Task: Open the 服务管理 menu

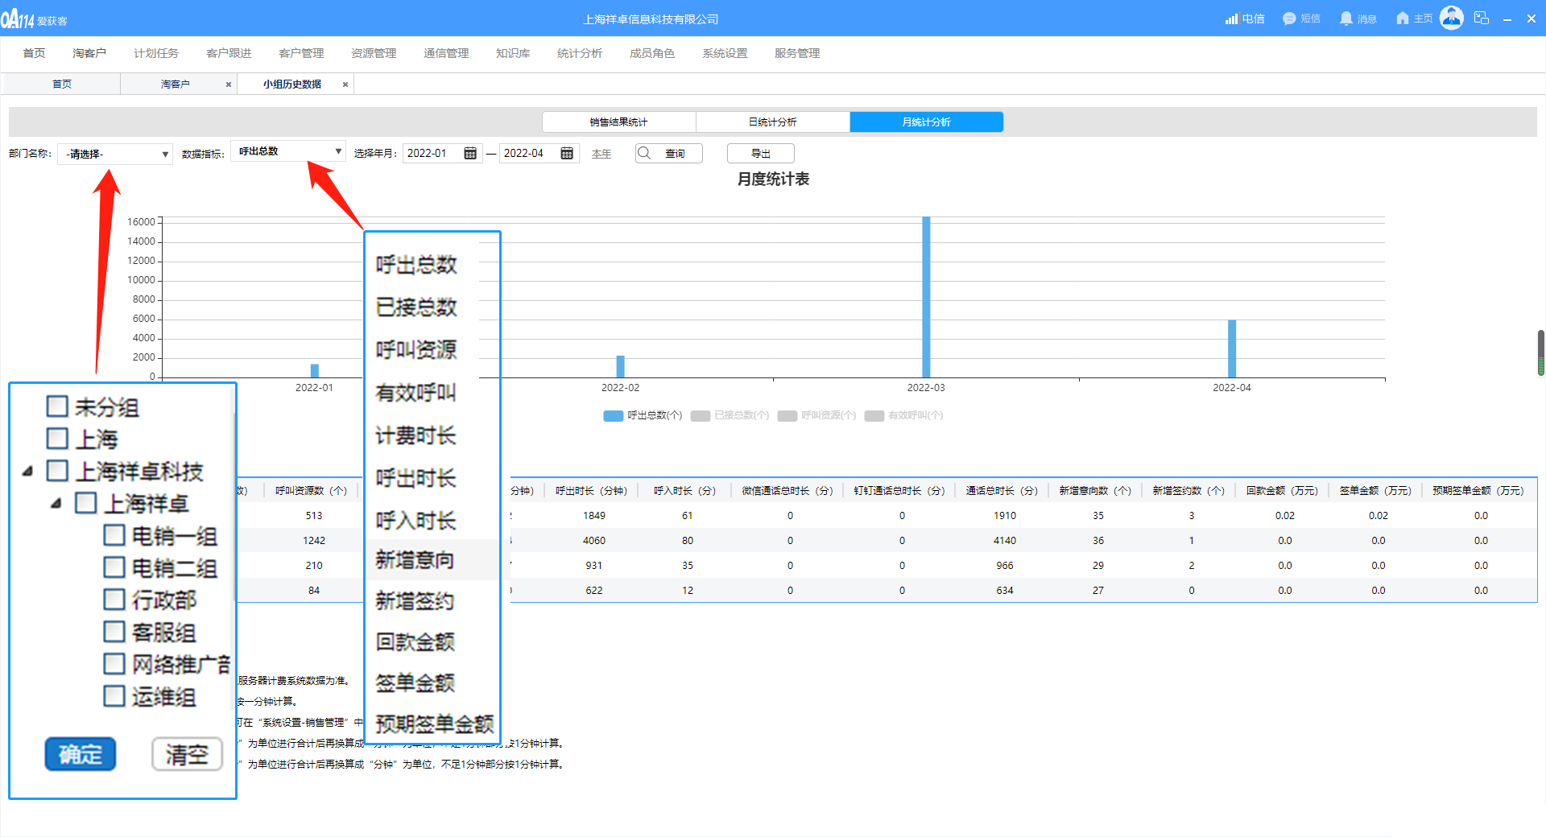Action: (797, 53)
